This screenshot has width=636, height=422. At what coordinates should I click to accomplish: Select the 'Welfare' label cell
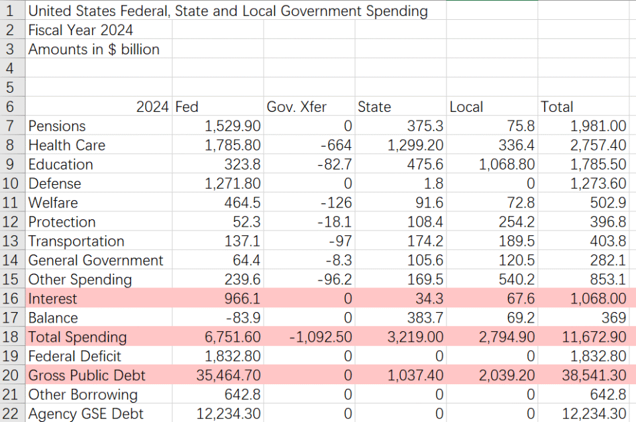[99, 202]
